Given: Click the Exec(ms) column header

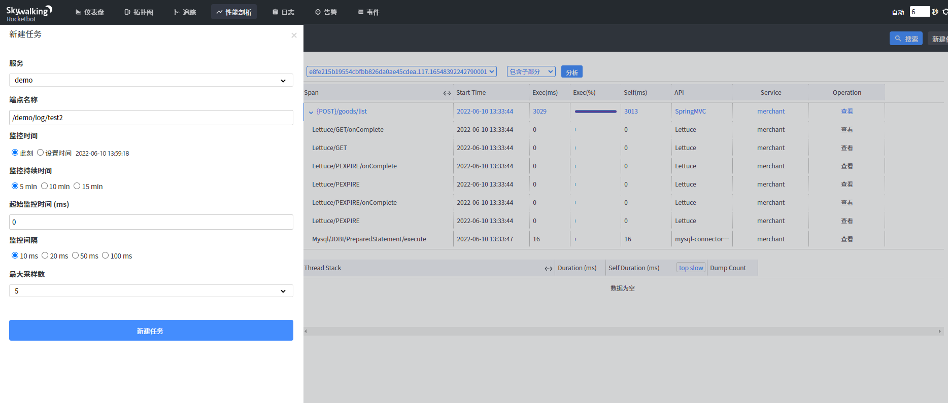Looking at the screenshot, I should coord(545,93).
